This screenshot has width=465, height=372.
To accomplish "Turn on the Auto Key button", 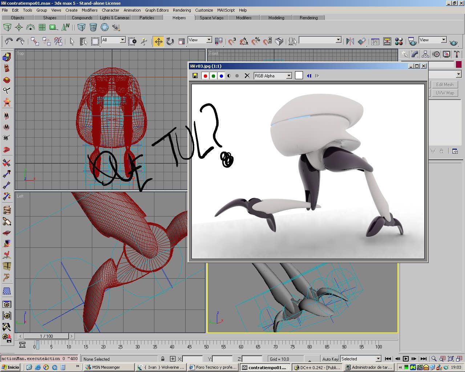I will pyautogui.click(x=330, y=359).
